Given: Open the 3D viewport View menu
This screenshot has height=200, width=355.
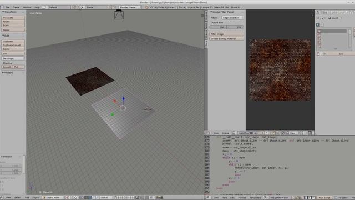Looking at the screenshot, I should coord(8,198).
